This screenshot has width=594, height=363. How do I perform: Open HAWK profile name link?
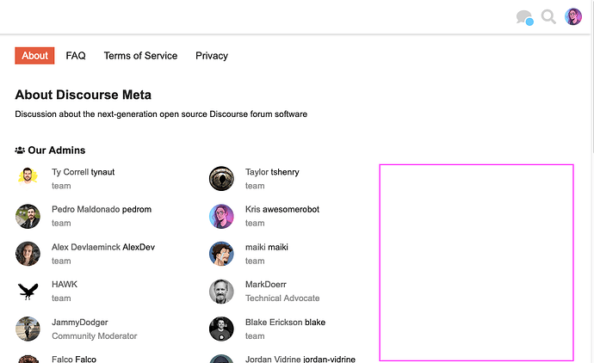click(65, 284)
